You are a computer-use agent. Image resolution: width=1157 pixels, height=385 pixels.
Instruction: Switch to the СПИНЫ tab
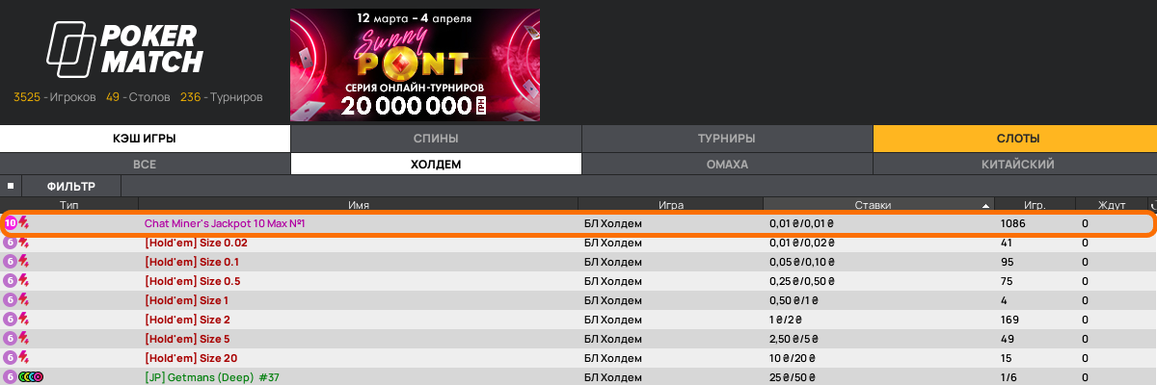(436, 139)
